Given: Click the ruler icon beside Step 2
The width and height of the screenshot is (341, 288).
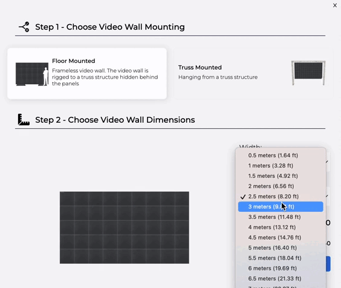Looking at the screenshot, I should tap(24, 120).
